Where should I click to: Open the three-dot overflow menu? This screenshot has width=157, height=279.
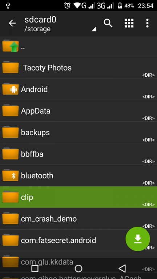pyautogui.click(x=147, y=23)
